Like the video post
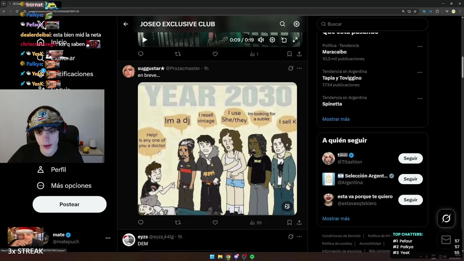This screenshot has height=261, width=464. [215, 54]
